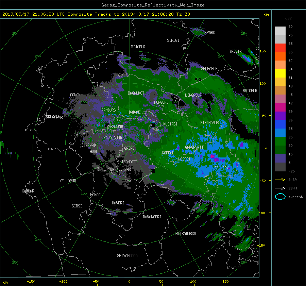Select the LINGASUR city label
The image size is (306, 286).
[x=193, y=95]
